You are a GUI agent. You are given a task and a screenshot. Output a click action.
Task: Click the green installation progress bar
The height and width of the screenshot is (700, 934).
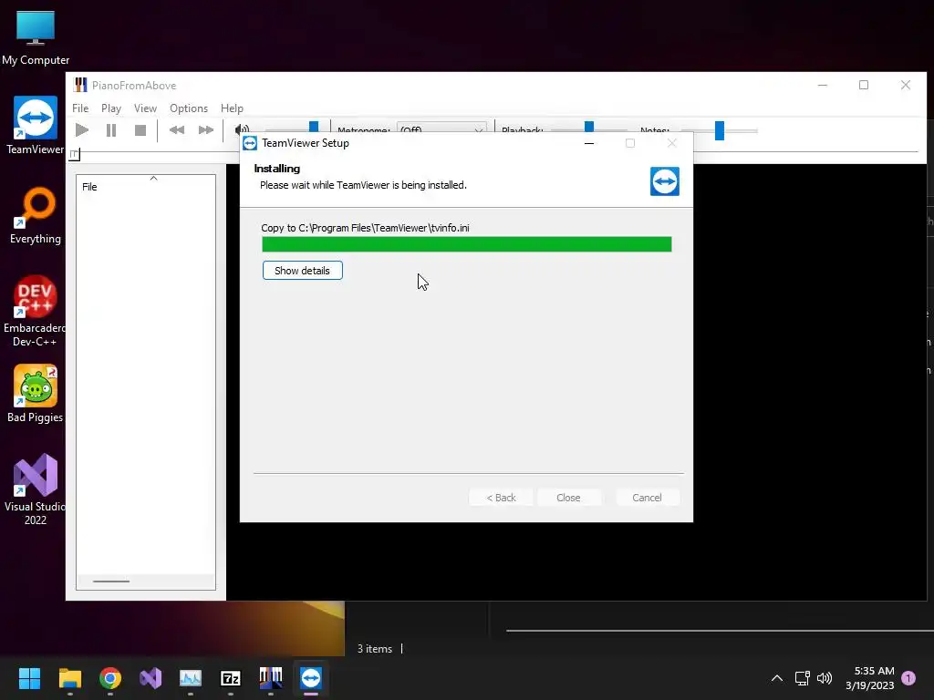pos(467,244)
